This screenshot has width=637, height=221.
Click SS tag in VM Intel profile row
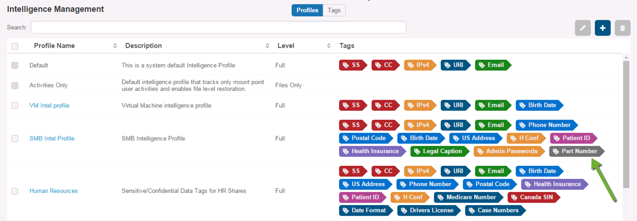click(x=353, y=105)
